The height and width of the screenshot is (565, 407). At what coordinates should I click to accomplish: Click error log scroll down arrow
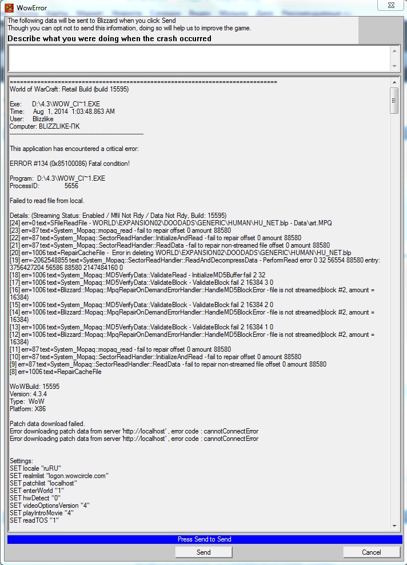point(395,526)
